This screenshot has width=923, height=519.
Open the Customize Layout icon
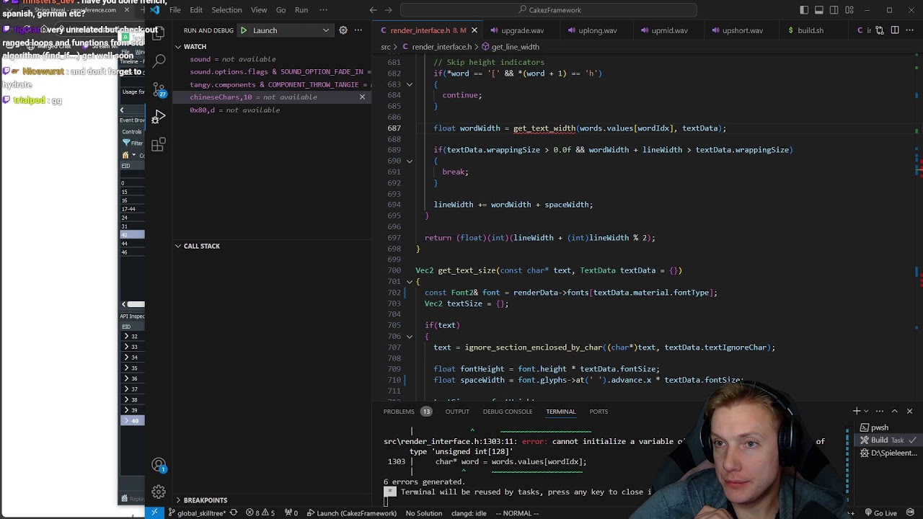point(849,10)
